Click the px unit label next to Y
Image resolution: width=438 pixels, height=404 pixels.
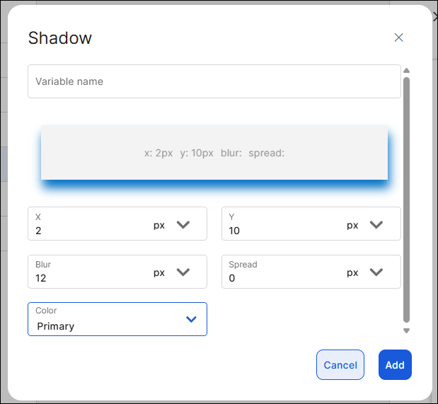point(352,225)
